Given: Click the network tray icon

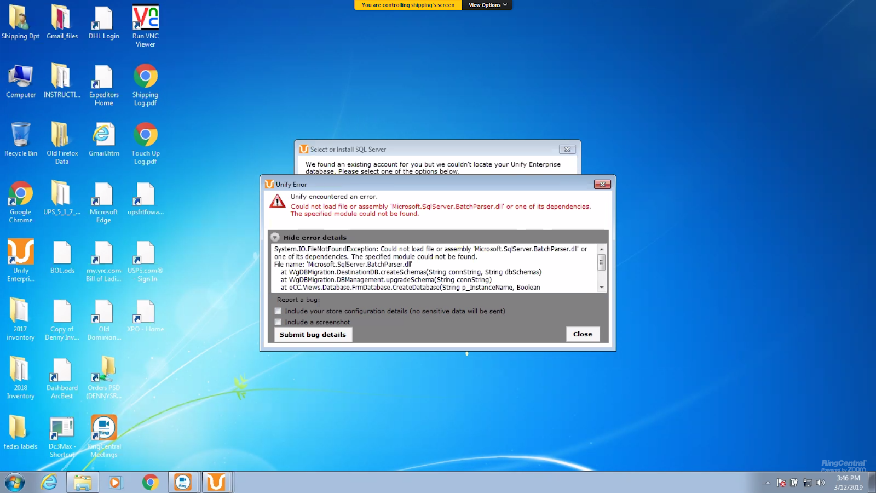Looking at the screenshot, I should tap(807, 483).
